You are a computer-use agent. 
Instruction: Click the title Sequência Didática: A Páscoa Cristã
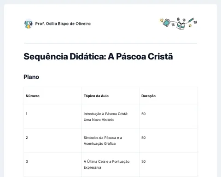click(98, 56)
